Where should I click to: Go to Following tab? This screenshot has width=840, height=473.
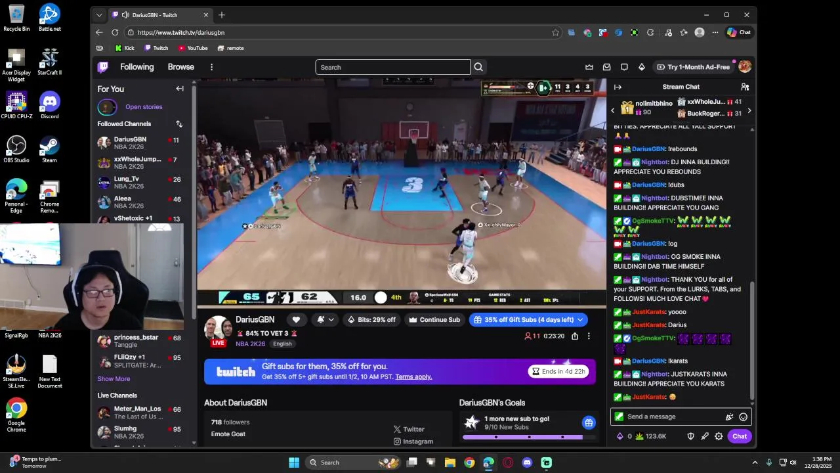click(136, 67)
